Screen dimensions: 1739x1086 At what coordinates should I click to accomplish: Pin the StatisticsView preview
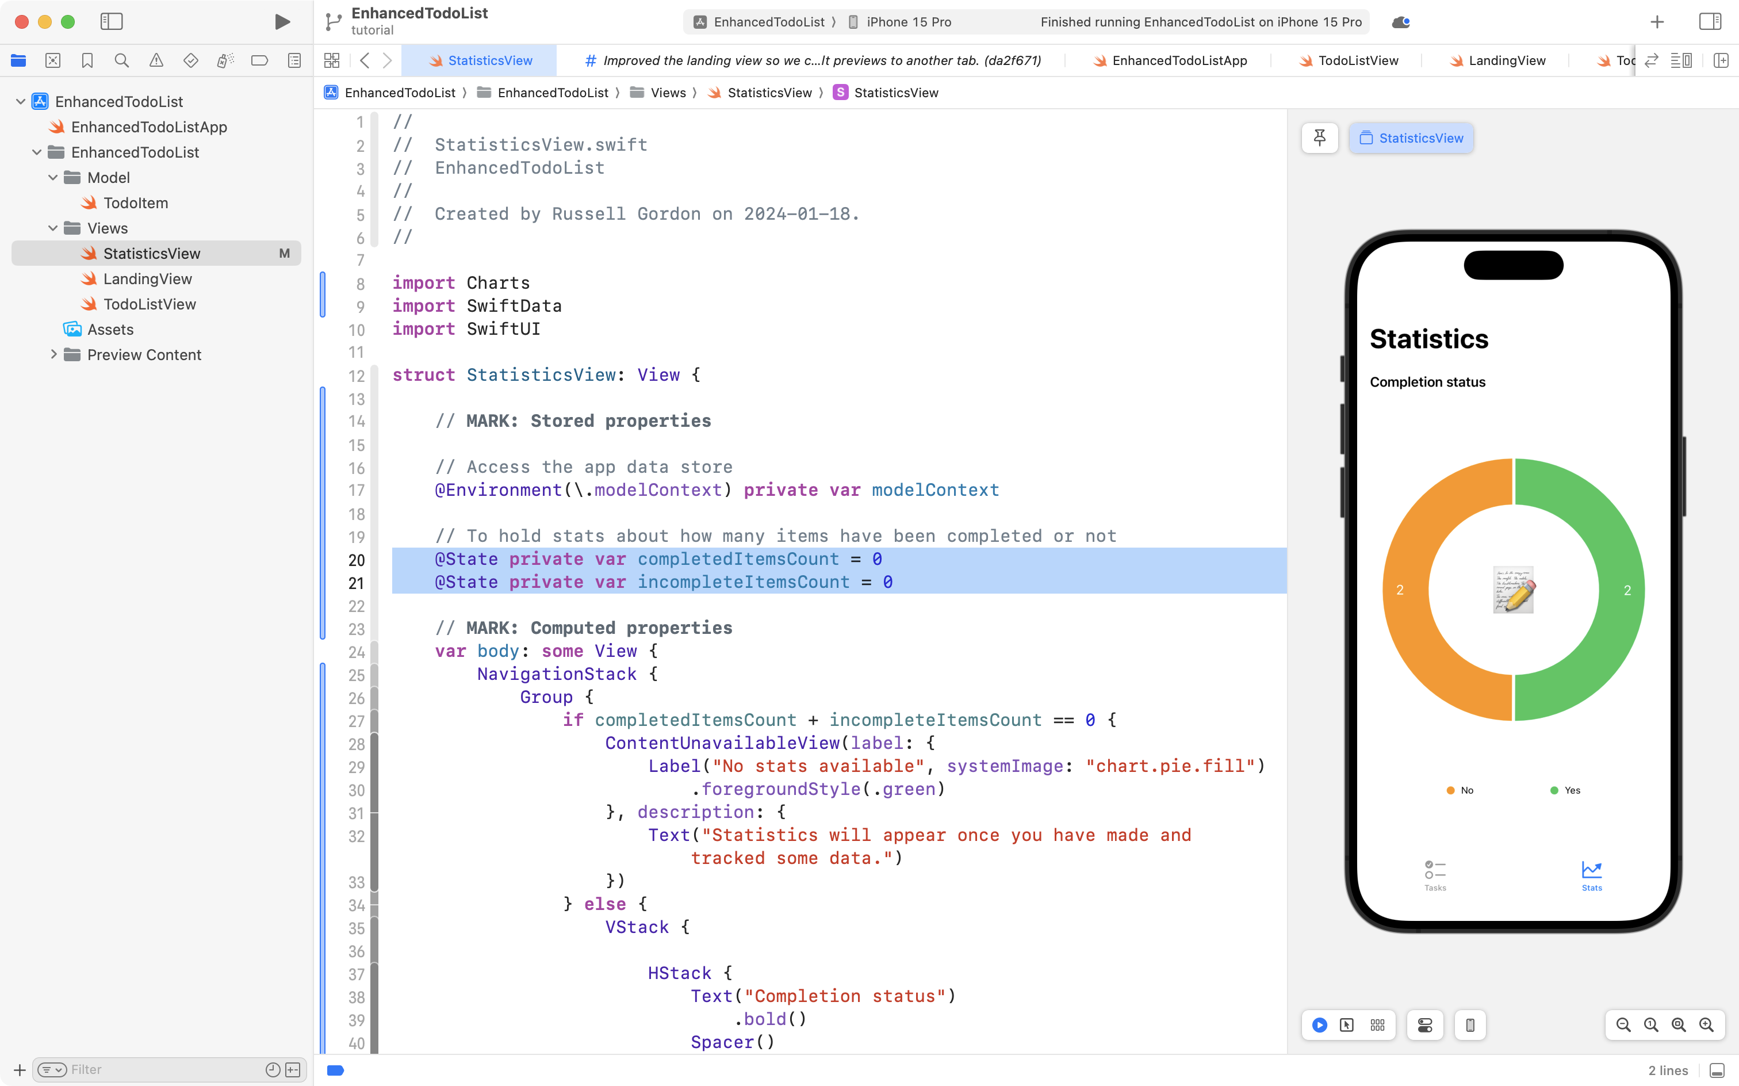tap(1320, 137)
